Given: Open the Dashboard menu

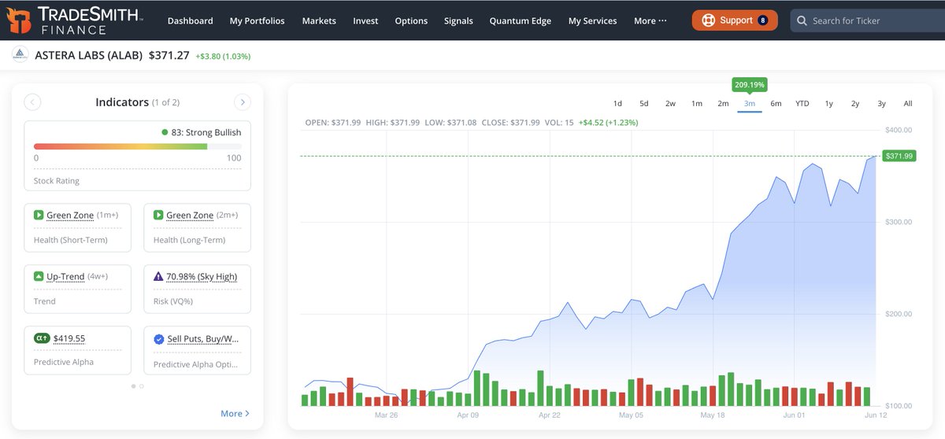Looking at the screenshot, I should (x=190, y=20).
